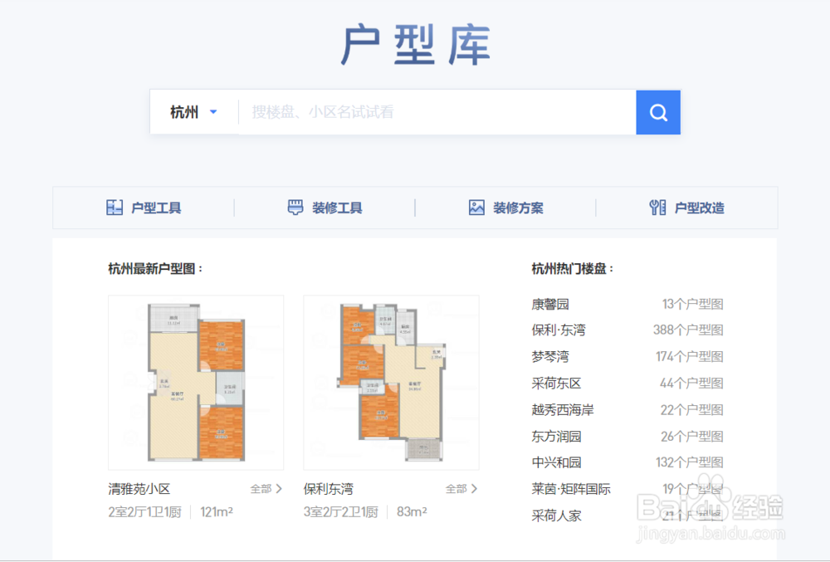830x562 pixels.
Task: View the 保利东湾 floor plan thumbnail
Action: tap(390, 382)
